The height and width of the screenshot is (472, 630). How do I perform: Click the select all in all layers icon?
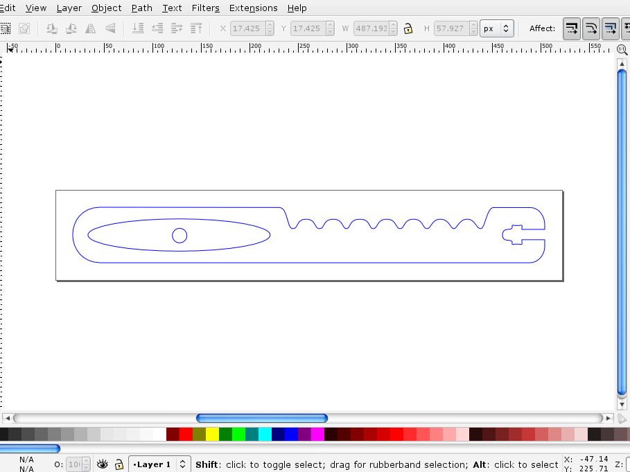point(5,28)
